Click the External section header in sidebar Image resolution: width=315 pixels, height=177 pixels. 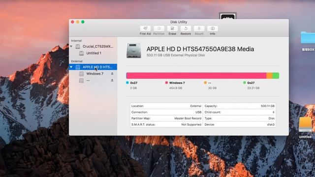(x=77, y=61)
